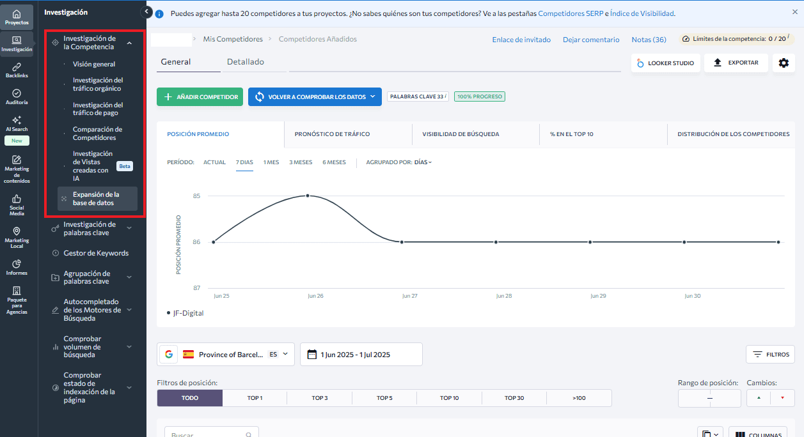Choose 3 meses period option
This screenshot has height=437, width=804.
click(301, 162)
